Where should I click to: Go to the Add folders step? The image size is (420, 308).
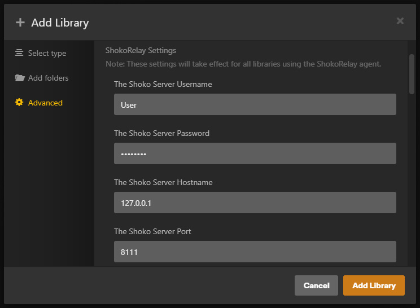pyautogui.click(x=42, y=78)
